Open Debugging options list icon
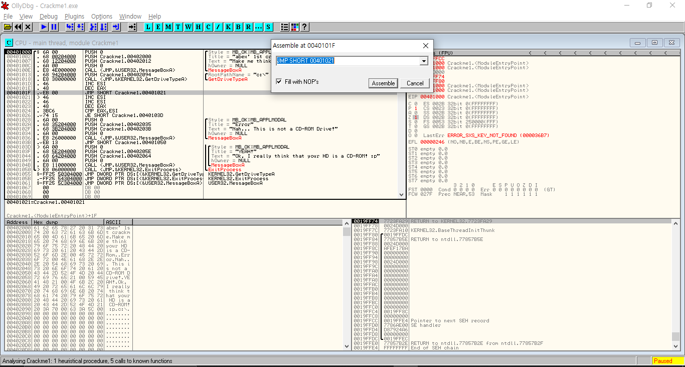Viewport: 685px width, 367px height. point(285,27)
